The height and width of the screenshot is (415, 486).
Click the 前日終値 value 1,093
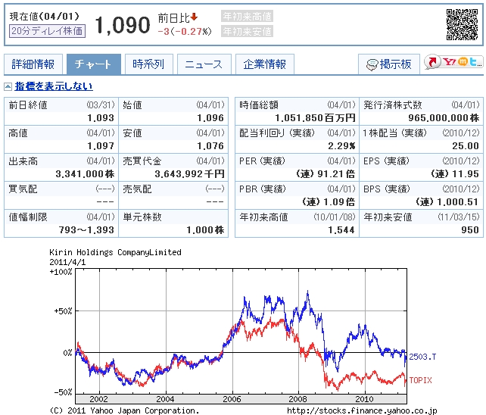(101, 118)
